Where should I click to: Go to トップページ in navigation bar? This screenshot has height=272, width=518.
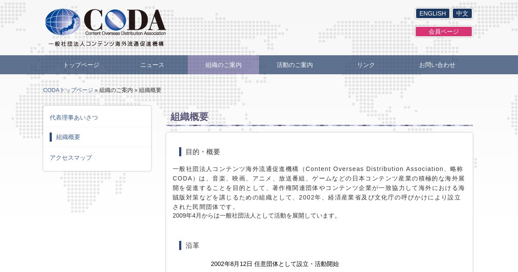[x=81, y=65]
